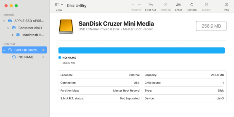Select the NO NAME volume in sidebar

click(x=25, y=57)
